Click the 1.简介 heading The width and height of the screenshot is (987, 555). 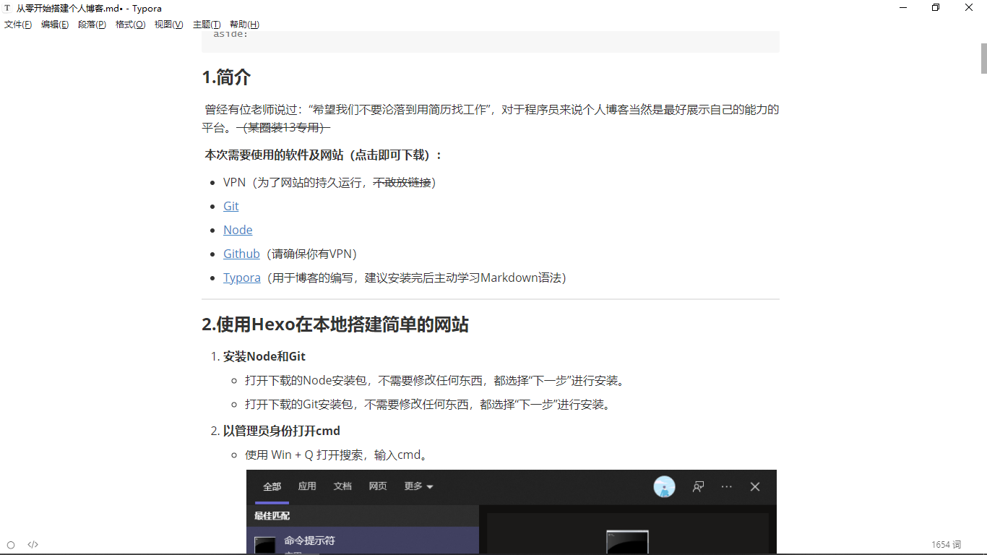226,77
